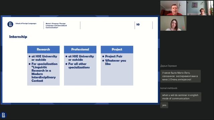Select the video thumbnail of the woman with glasses
This screenshot has height=120, width=214.
200,8
